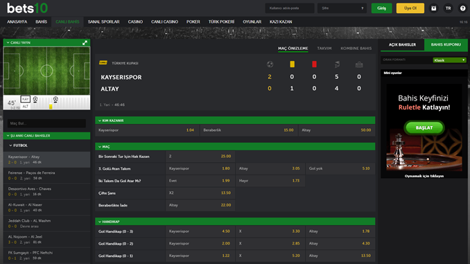The image size is (470, 264).
Task: Open the POKER menu
Action: [193, 22]
